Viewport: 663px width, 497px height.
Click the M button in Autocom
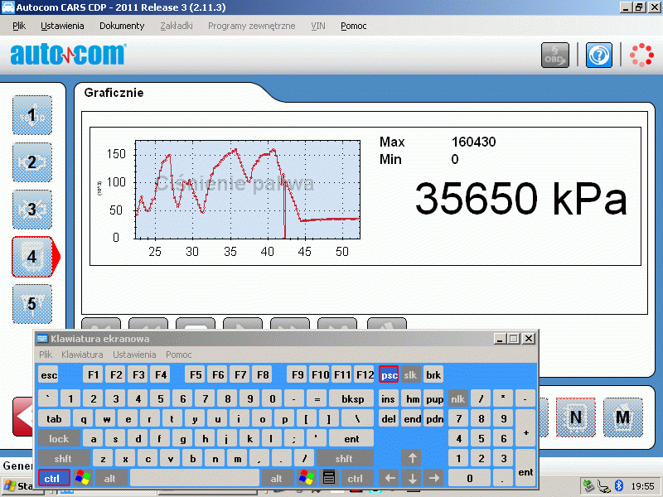(623, 417)
